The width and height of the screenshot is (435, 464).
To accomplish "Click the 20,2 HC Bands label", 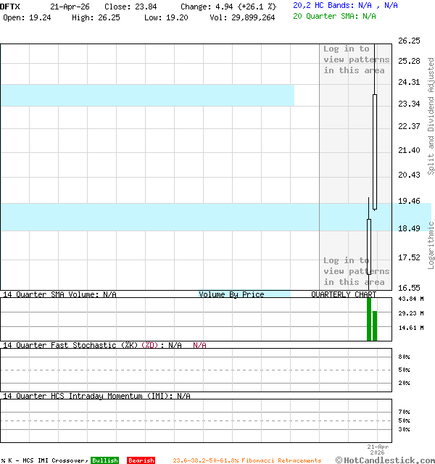I will (x=319, y=5).
